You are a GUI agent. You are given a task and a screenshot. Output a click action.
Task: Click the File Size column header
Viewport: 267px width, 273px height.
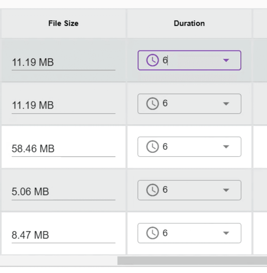(x=64, y=23)
